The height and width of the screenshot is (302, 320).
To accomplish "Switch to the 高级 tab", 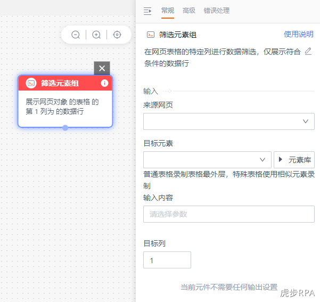I will point(189,11).
